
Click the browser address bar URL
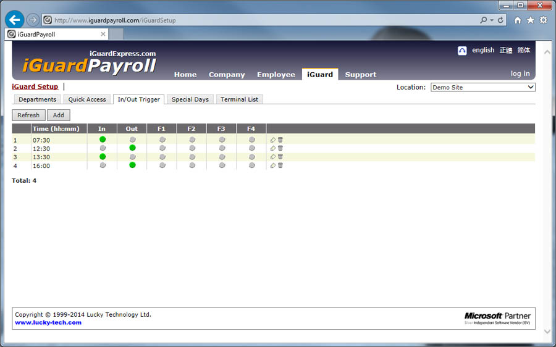pyautogui.click(x=115, y=20)
